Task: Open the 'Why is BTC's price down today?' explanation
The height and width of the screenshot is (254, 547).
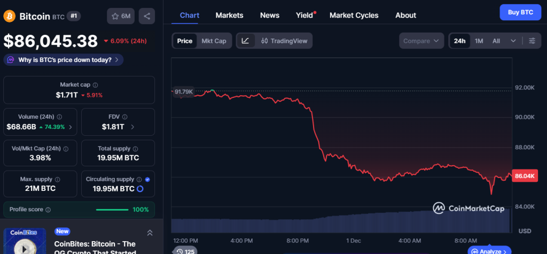Action: point(64,60)
